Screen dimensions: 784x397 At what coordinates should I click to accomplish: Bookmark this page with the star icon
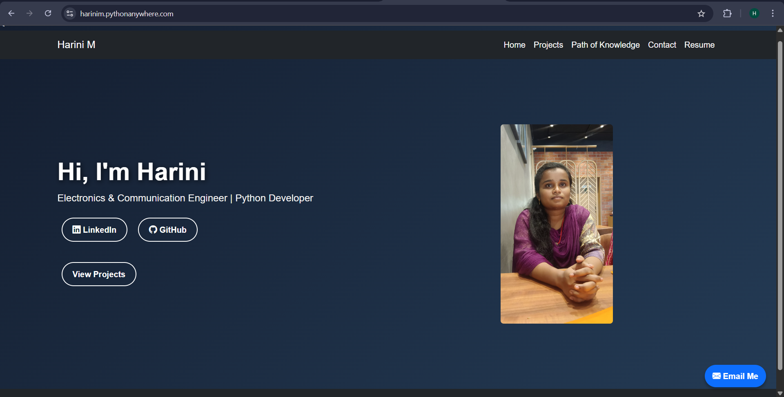tap(701, 13)
